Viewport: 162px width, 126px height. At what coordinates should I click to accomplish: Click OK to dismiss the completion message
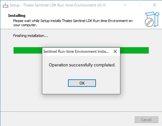click(x=82, y=83)
